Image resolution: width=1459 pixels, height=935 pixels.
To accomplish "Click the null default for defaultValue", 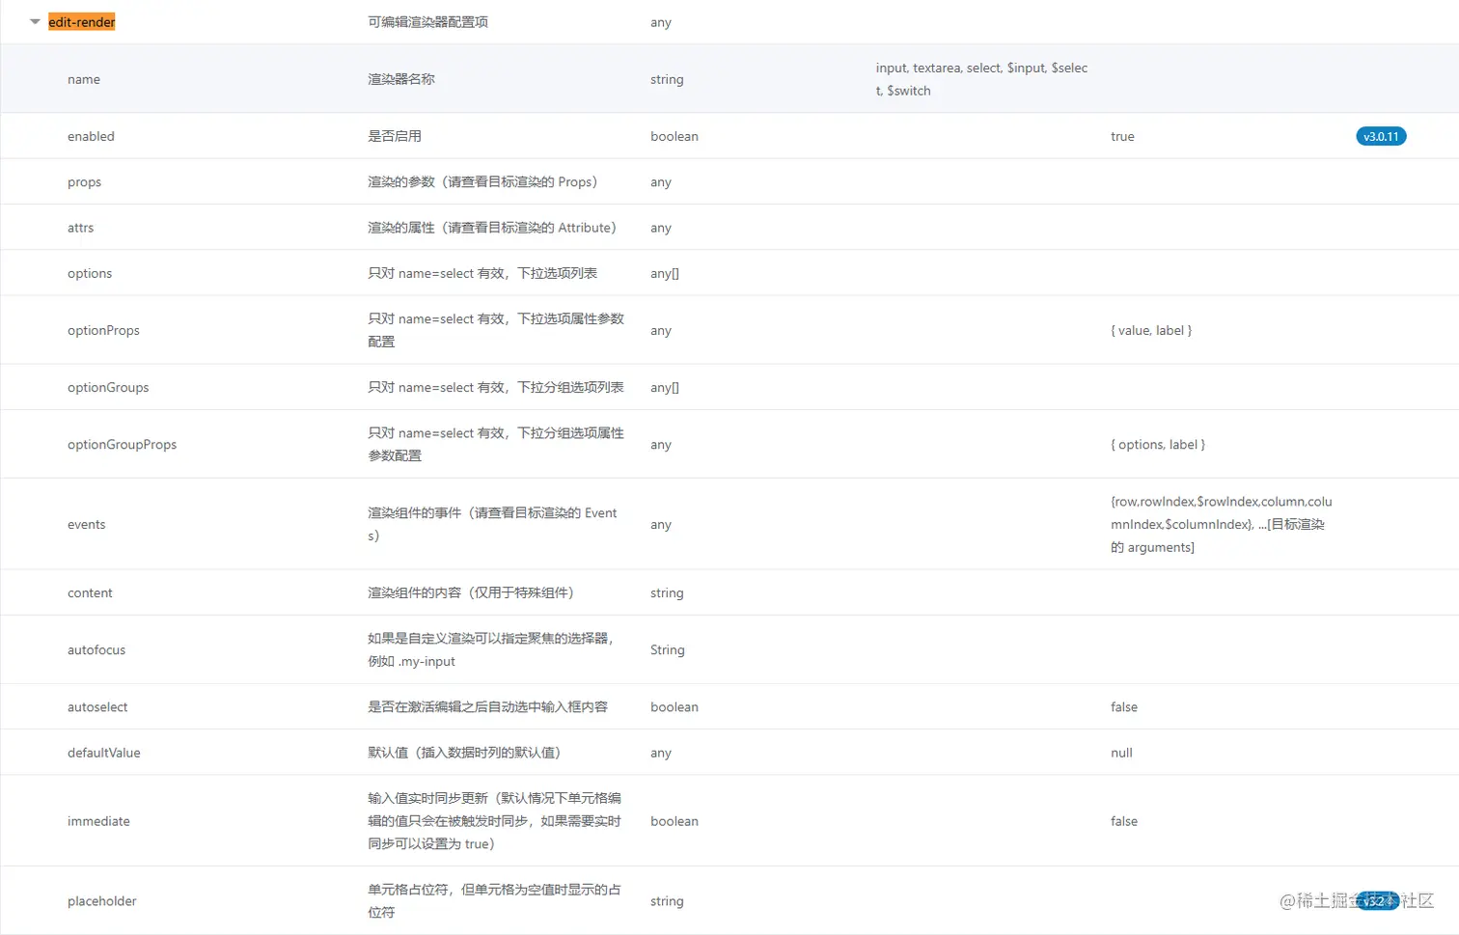I will coord(1121,753).
